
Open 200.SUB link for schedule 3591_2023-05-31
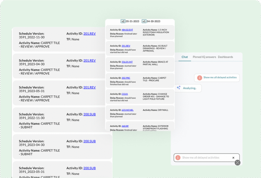click(90, 168)
